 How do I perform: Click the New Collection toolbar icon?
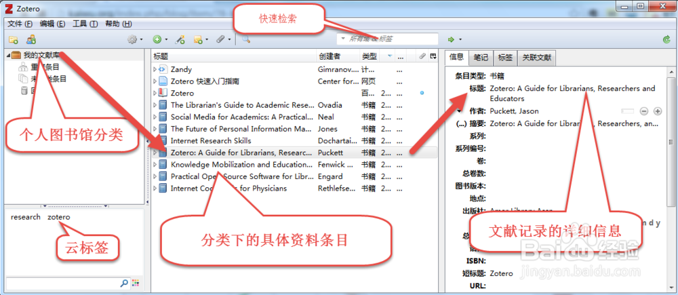pos(14,40)
